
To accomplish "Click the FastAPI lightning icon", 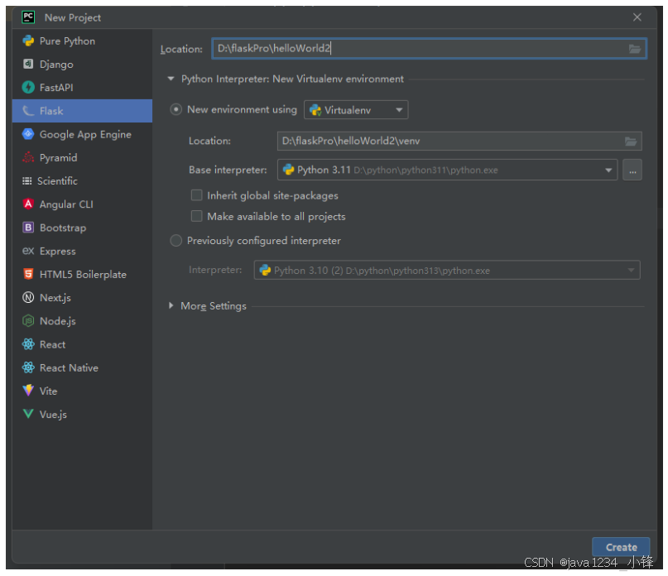I will 28,88.
